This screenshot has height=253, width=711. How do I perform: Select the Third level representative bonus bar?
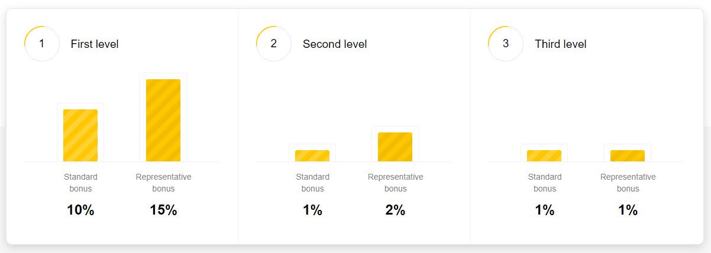tap(628, 155)
